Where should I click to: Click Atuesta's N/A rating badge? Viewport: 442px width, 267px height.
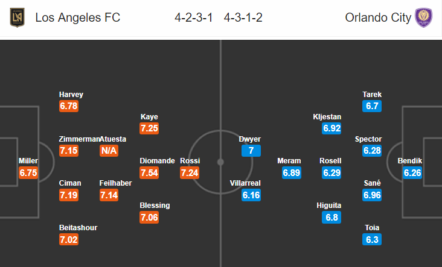(109, 151)
